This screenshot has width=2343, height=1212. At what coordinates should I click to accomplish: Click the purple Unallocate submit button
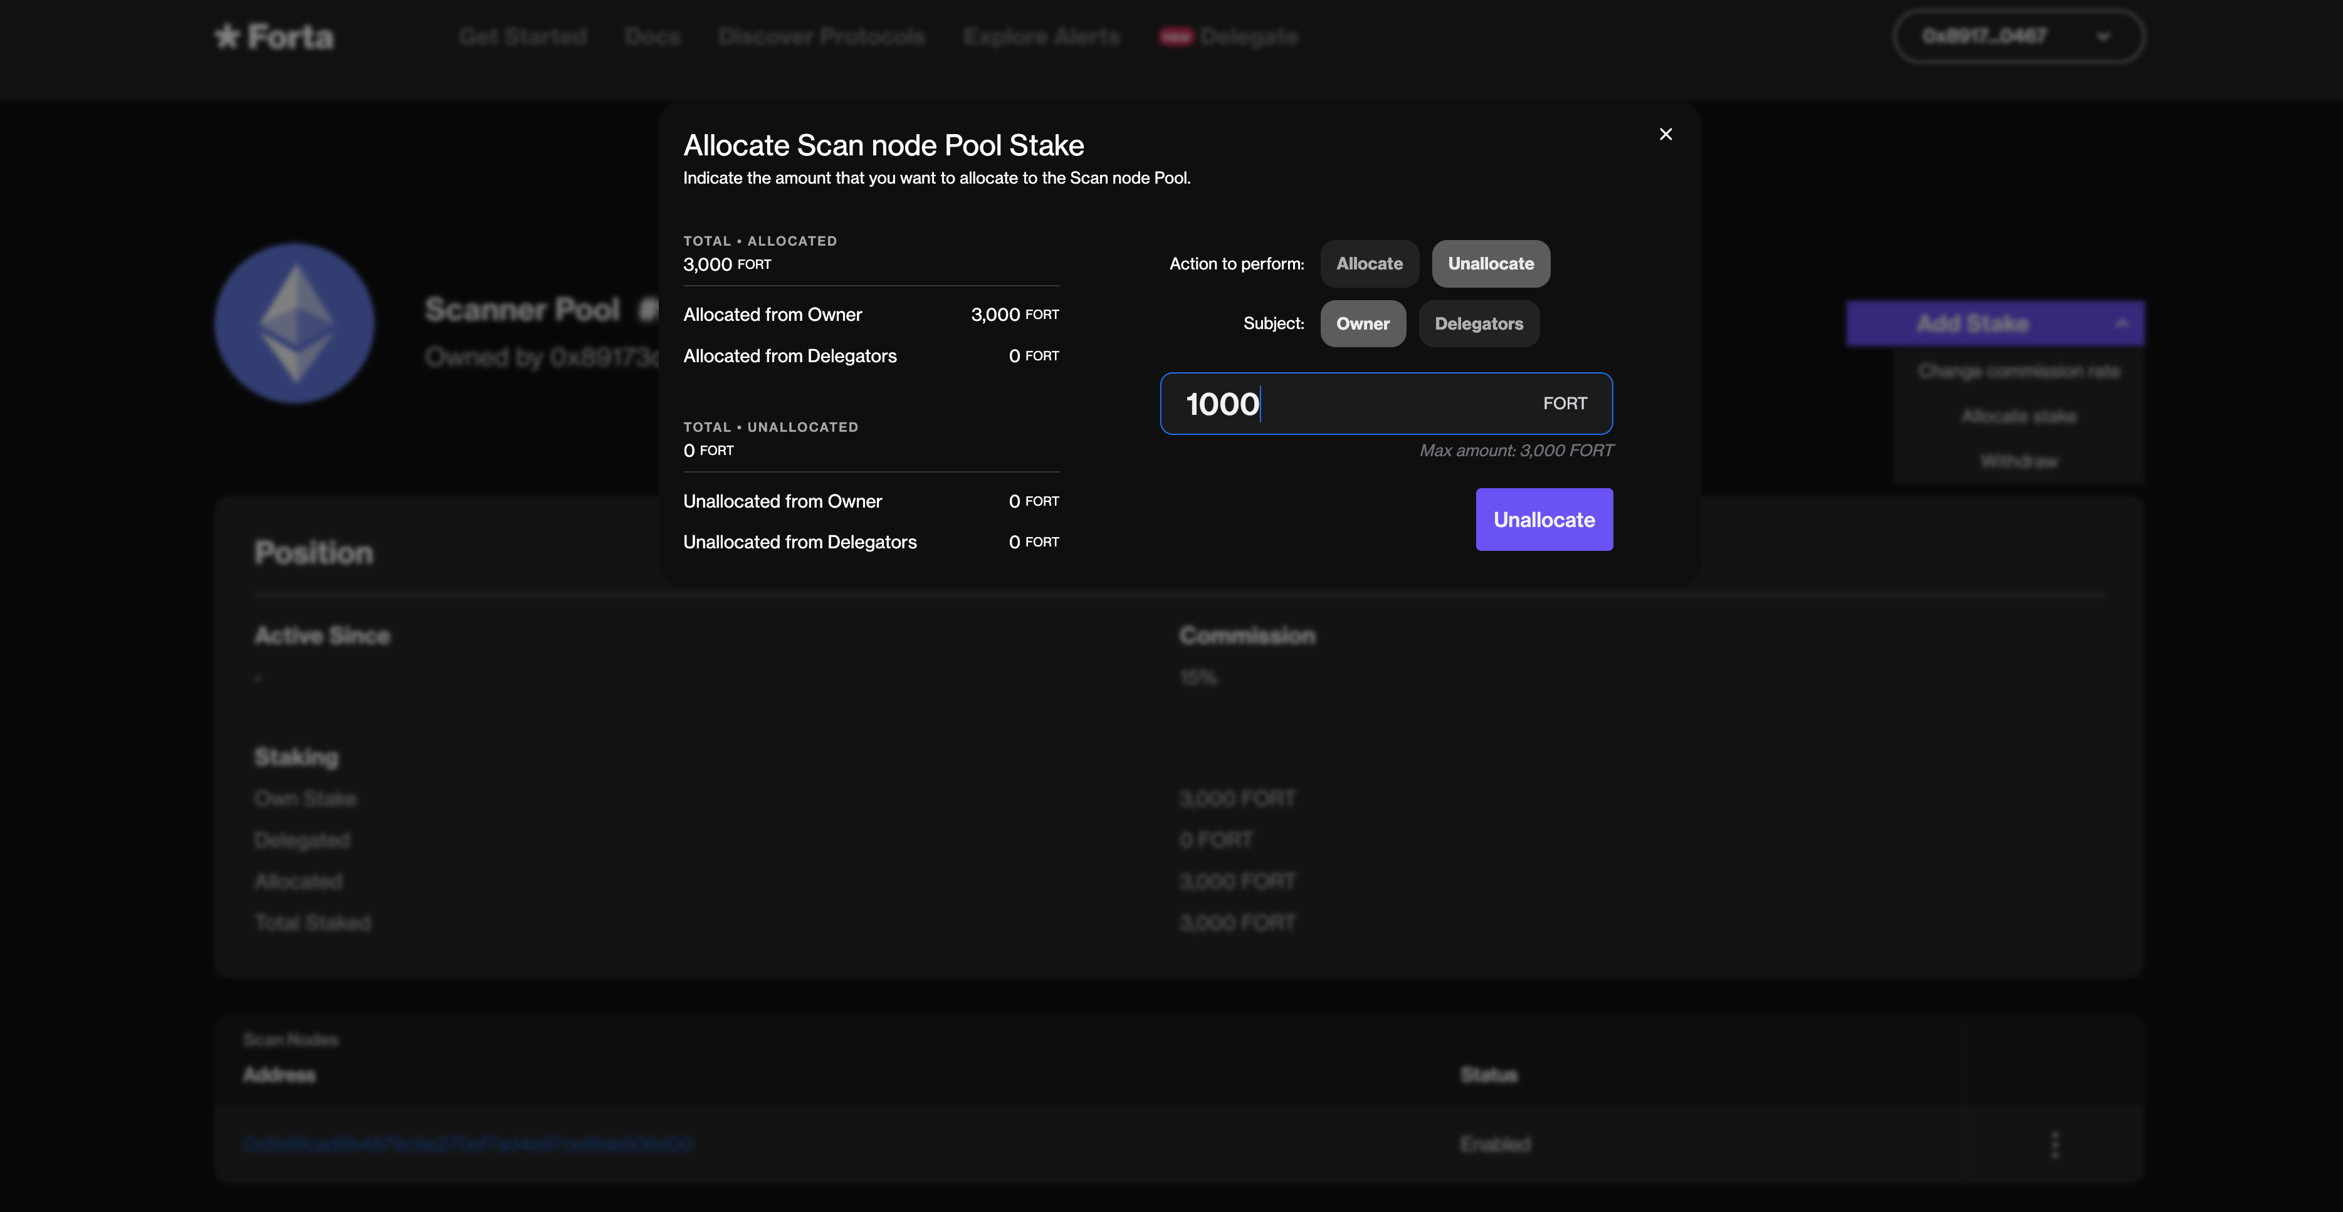tap(1543, 519)
